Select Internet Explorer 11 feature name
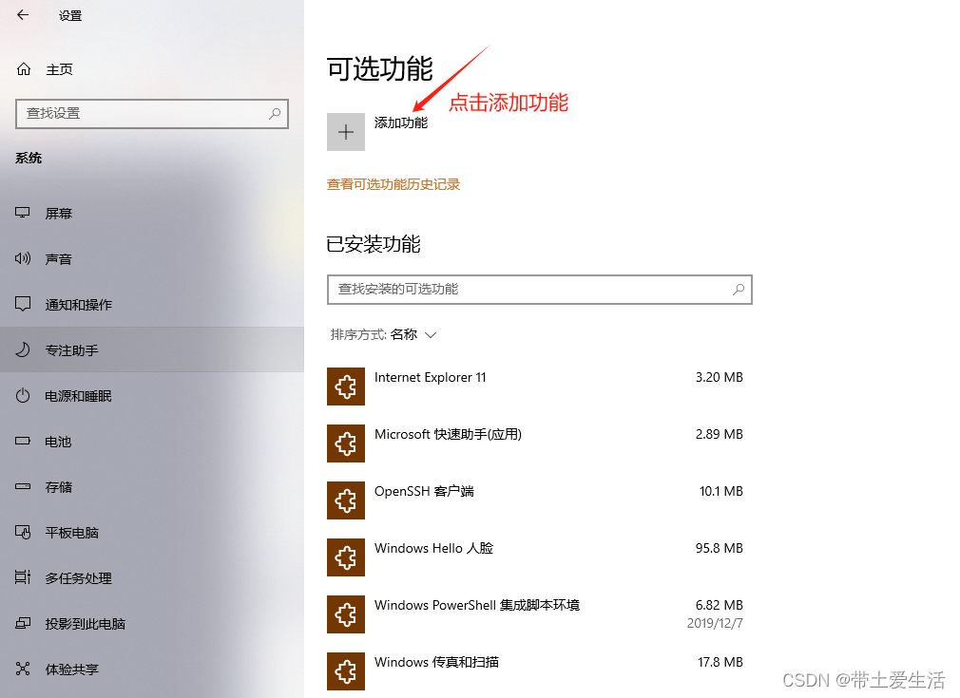 [430, 377]
